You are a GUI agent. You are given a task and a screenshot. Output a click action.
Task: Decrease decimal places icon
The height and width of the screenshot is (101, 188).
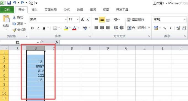click(x=184, y=28)
